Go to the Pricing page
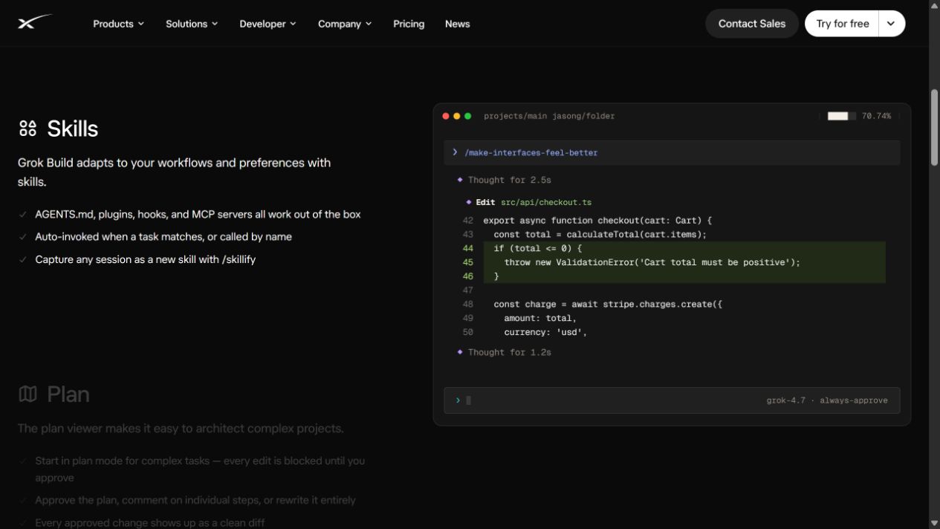940x529 pixels. (409, 24)
